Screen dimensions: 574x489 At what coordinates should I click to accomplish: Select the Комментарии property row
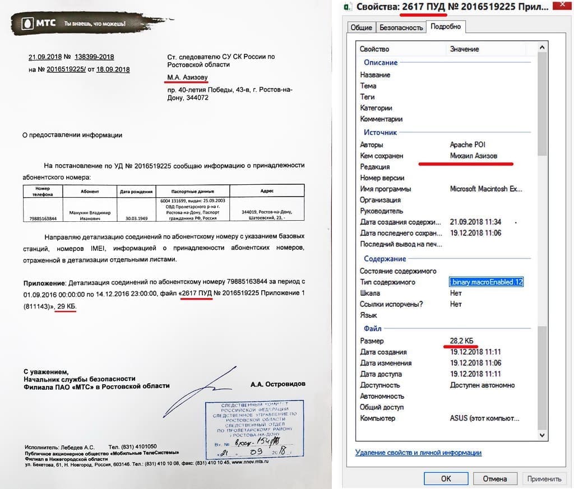point(445,119)
